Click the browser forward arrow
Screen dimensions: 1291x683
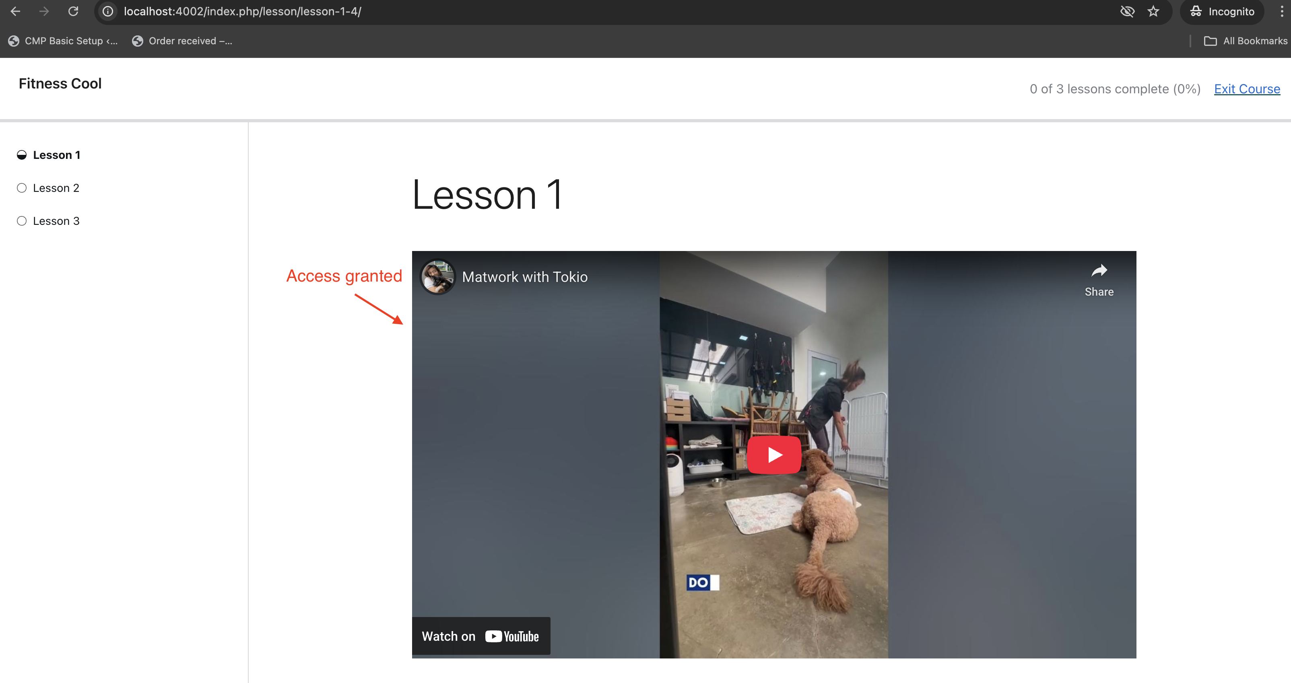click(44, 11)
